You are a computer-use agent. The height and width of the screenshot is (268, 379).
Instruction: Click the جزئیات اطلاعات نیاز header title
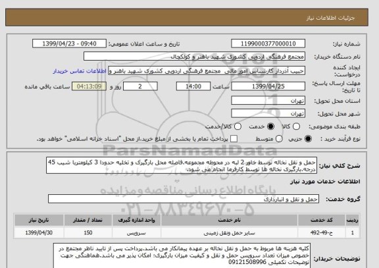(x=330, y=18)
